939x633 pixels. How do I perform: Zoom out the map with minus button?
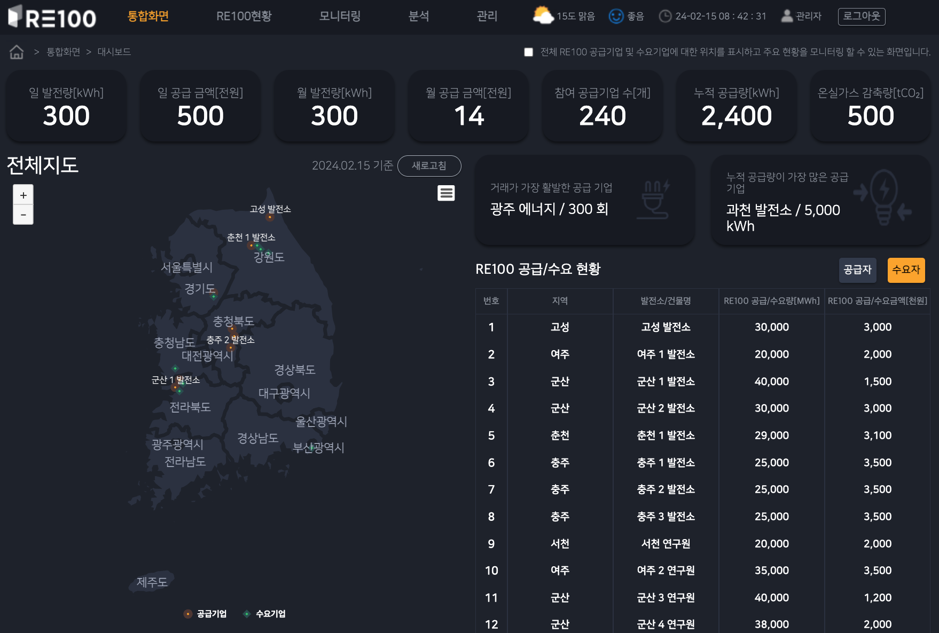pos(23,215)
